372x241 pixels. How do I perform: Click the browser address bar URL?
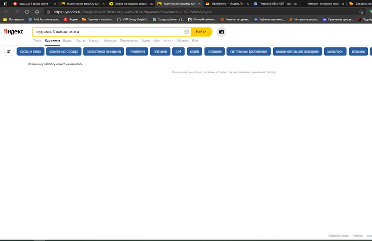click(132, 12)
